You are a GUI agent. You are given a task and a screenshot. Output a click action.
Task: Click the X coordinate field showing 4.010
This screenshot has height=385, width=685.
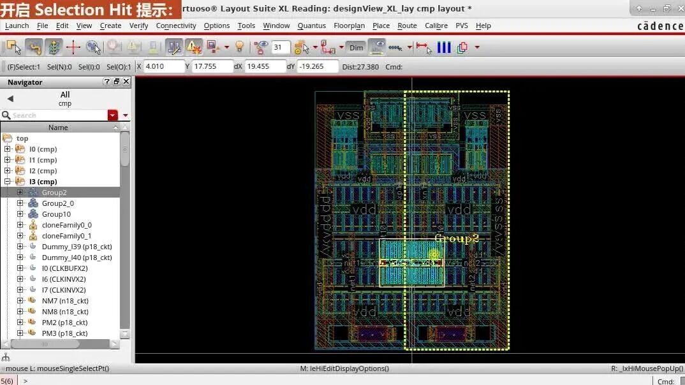tap(165, 66)
